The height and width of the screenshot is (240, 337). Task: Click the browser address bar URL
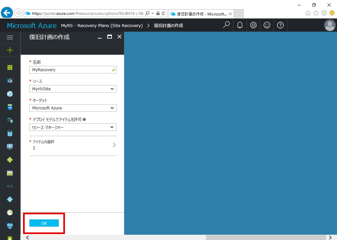click(88, 13)
